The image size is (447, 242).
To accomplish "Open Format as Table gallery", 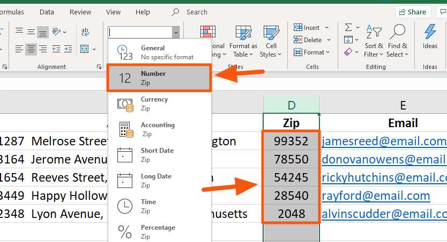I will pyautogui.click(x=243, y=42).
